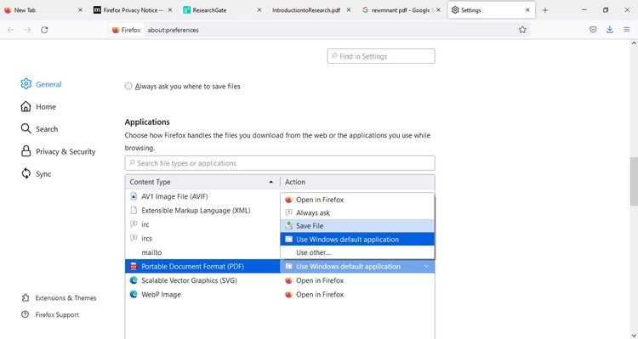Click the Sync arrows icon in sidebar
This screenshot has height=339, width=638.
[26, 173]
